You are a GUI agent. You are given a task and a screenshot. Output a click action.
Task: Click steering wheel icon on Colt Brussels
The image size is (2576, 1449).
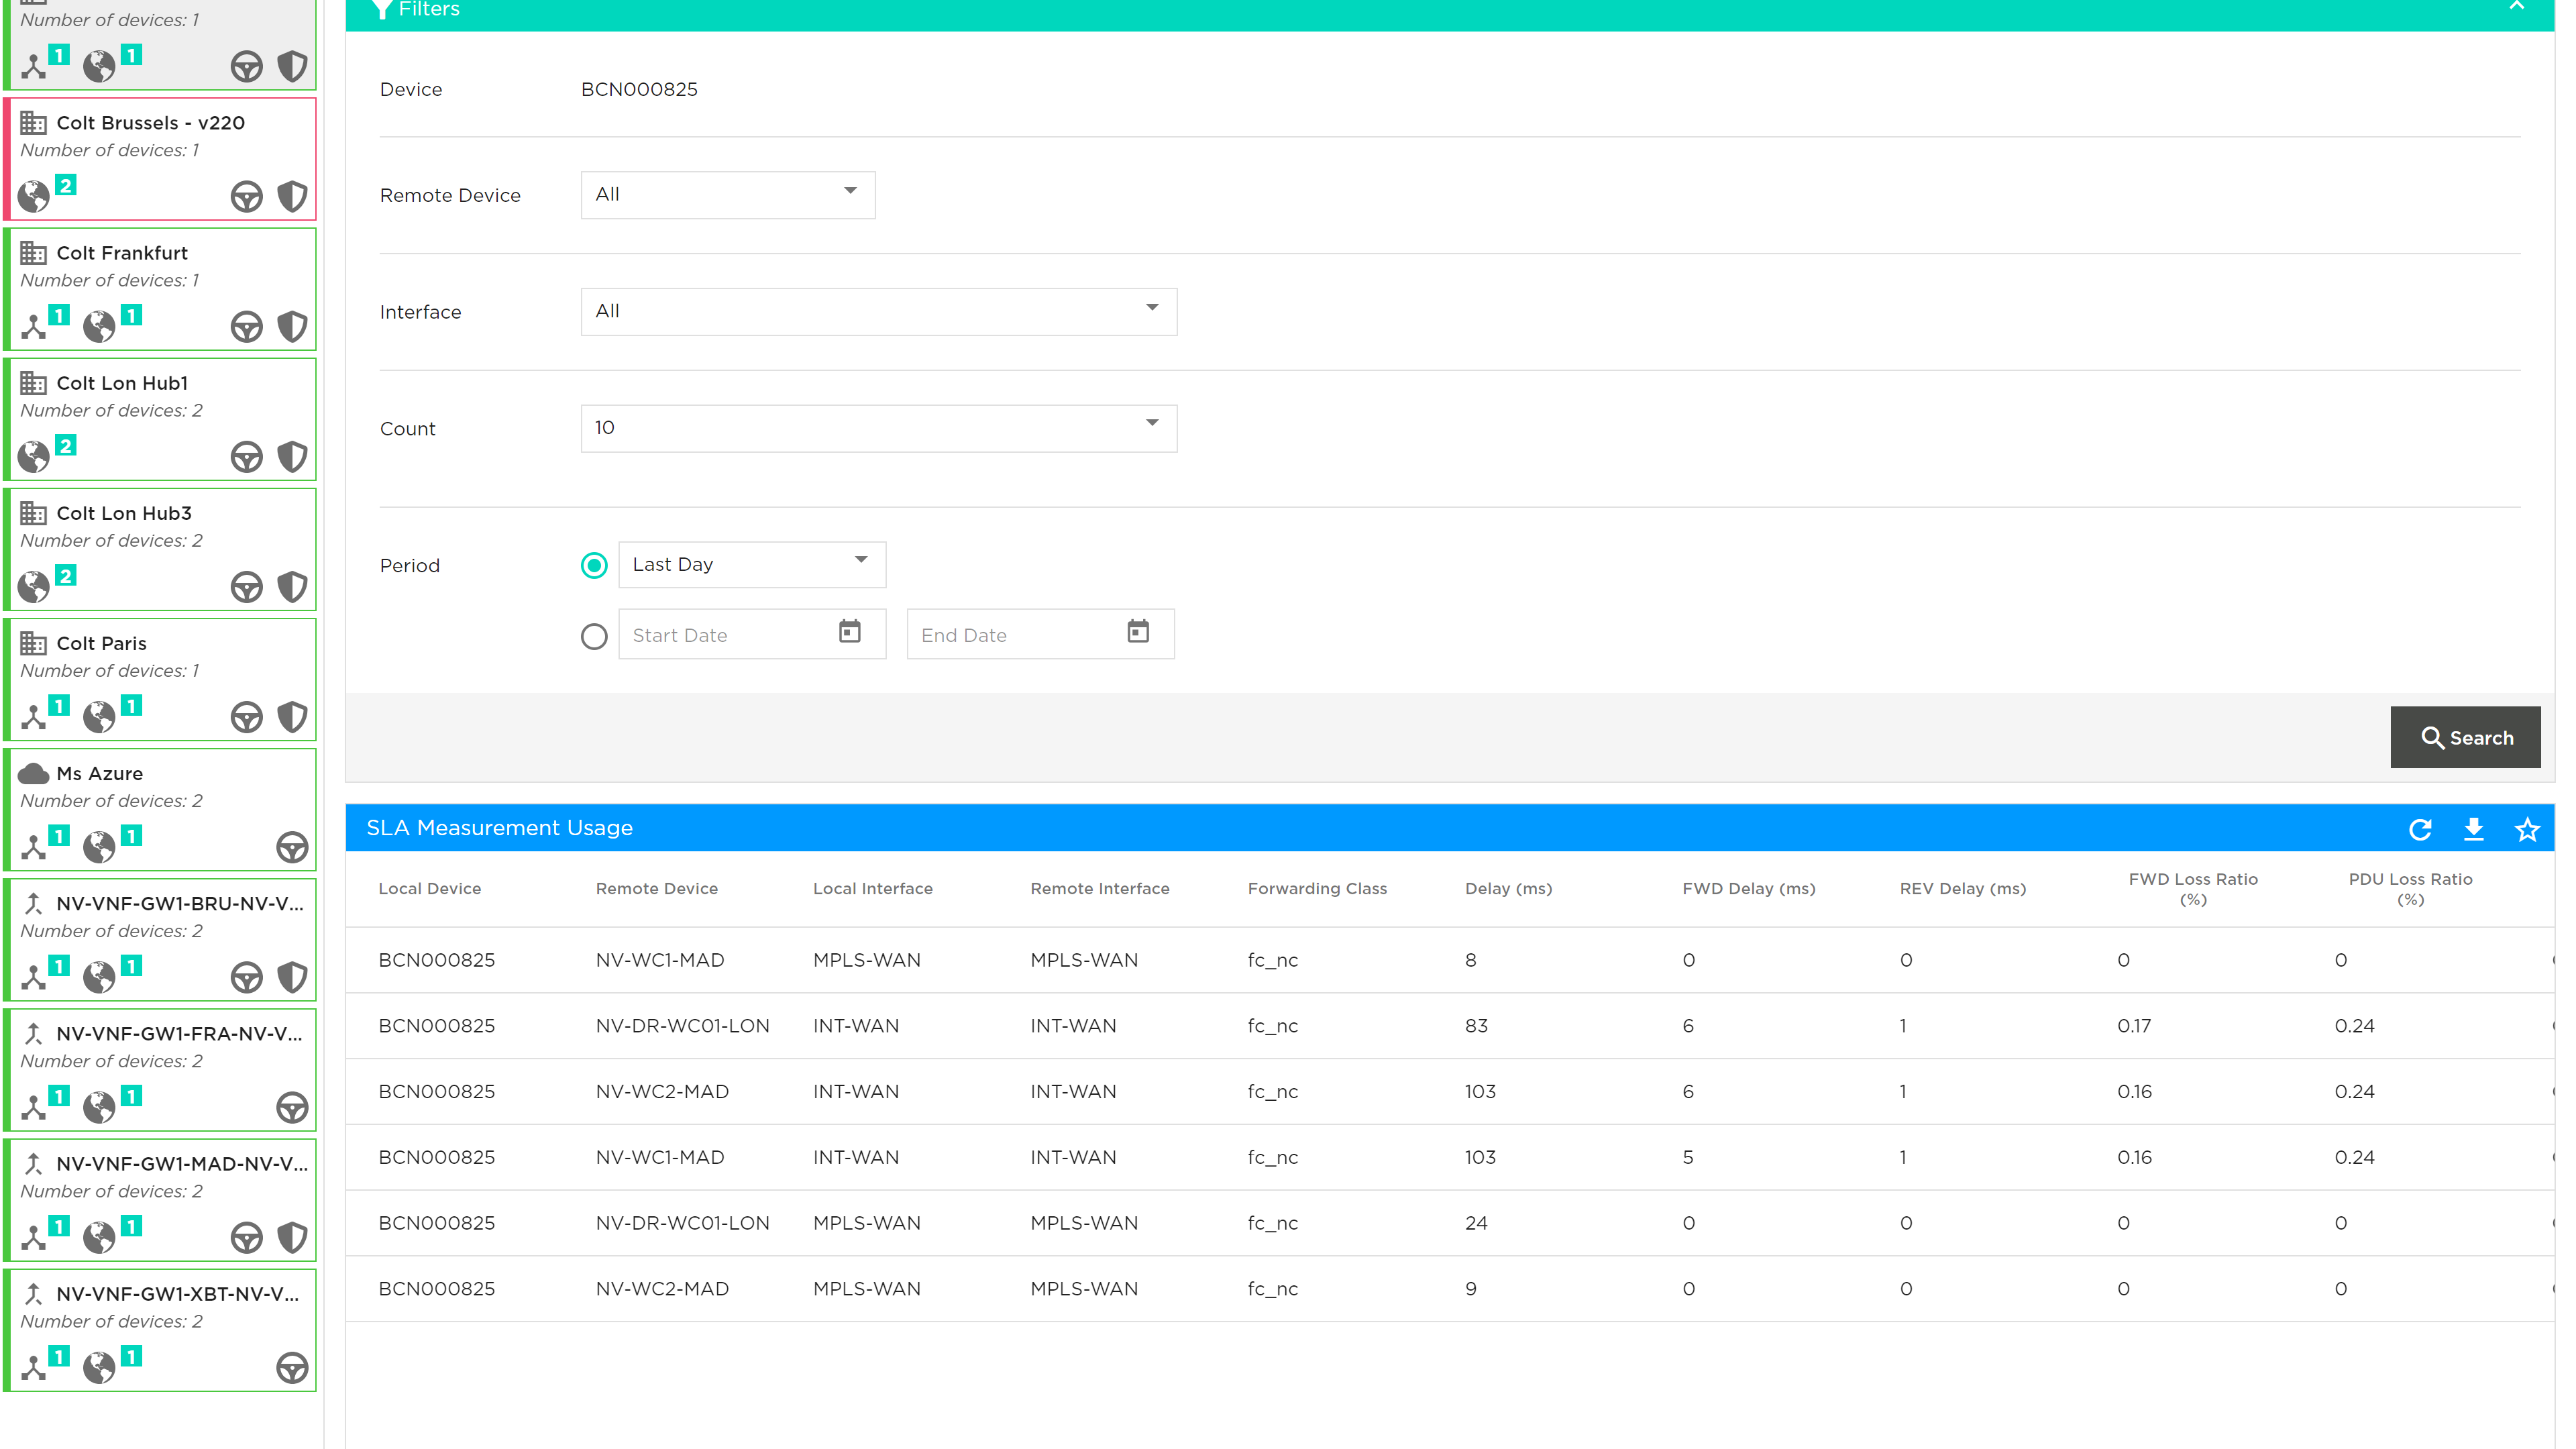[246, 196]
